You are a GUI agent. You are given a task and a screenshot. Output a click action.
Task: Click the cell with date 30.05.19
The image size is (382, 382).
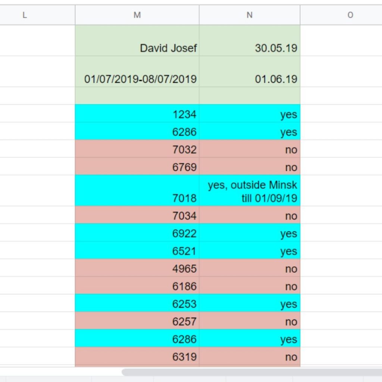(250, 41)
